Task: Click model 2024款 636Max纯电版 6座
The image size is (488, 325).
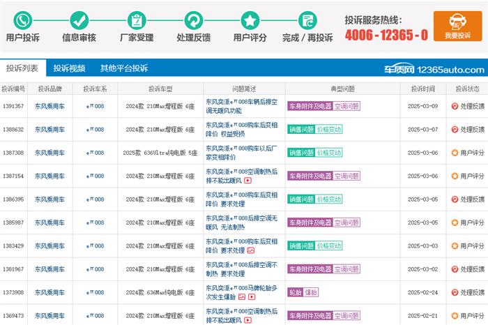Action: pyautogui.click(x=160, y=292)
